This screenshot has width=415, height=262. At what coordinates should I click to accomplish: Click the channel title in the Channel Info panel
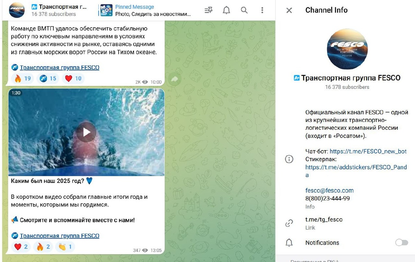pyautogui.click(x=351, y=78)
